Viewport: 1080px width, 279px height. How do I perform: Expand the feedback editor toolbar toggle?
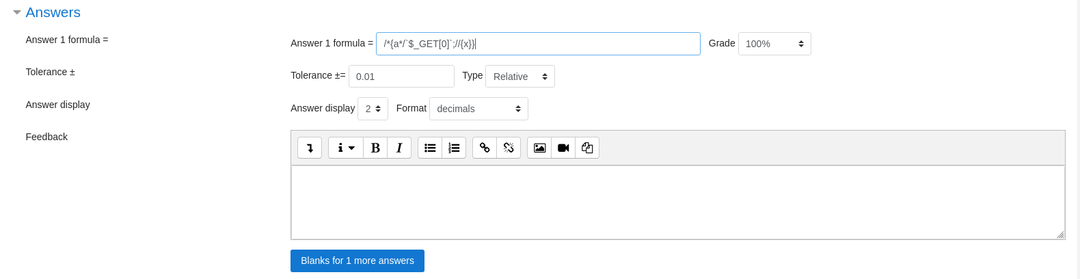point(310,148)
